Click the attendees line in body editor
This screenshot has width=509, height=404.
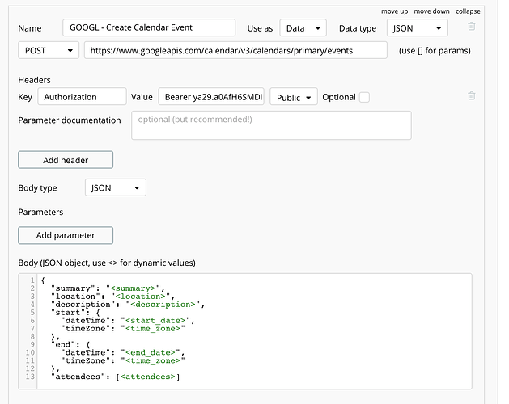pyautogui.click(x=113, y=377)
